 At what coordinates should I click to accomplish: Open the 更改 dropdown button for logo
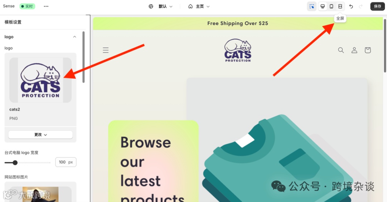tap(40, 135)
